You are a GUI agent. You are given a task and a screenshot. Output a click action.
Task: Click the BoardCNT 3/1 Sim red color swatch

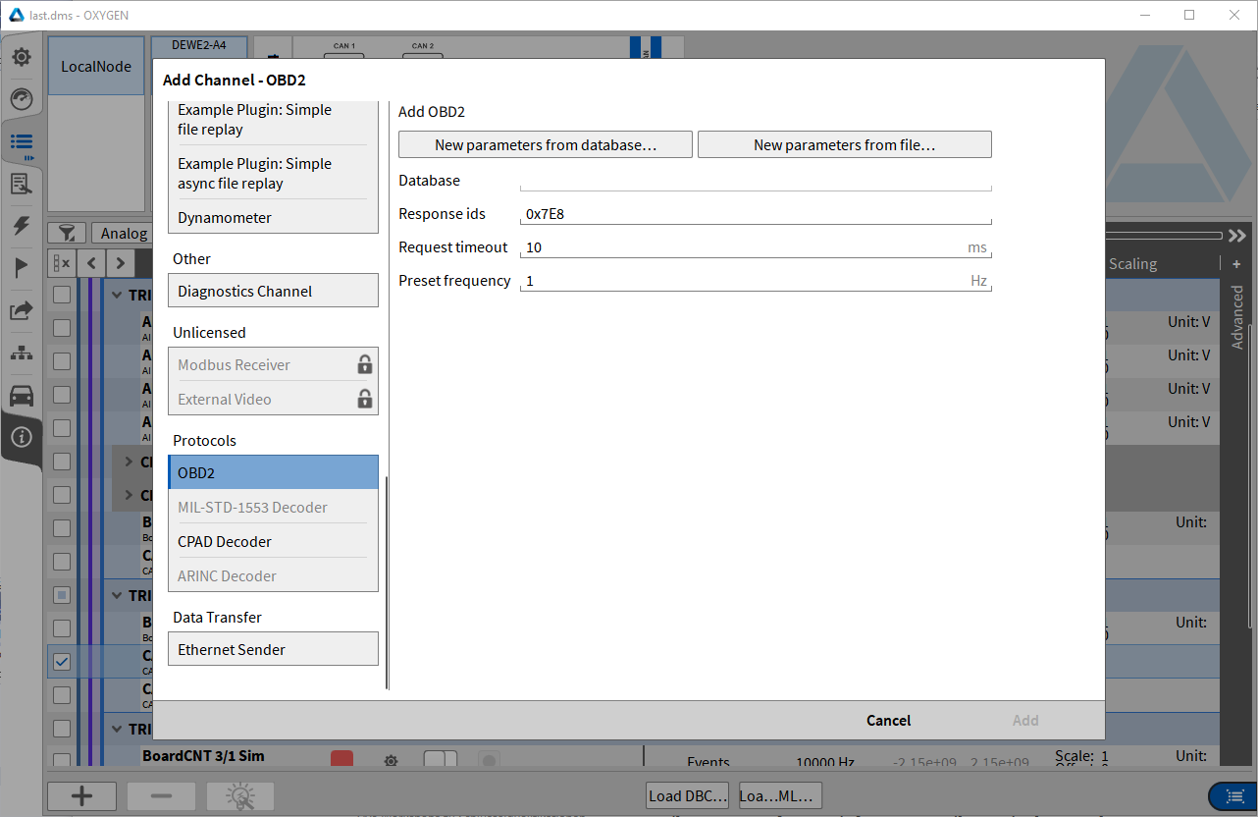point(341,759)
